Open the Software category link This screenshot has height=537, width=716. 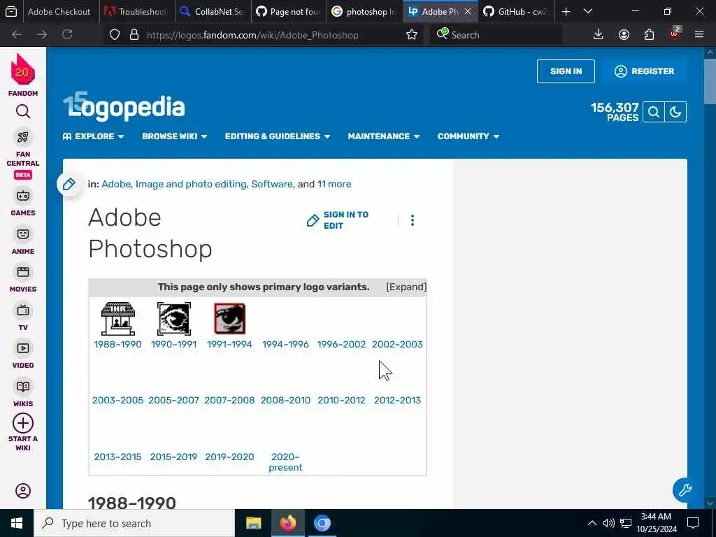coord(272,184)
